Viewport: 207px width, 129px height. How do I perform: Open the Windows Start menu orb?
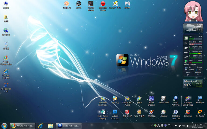(4, 126)
